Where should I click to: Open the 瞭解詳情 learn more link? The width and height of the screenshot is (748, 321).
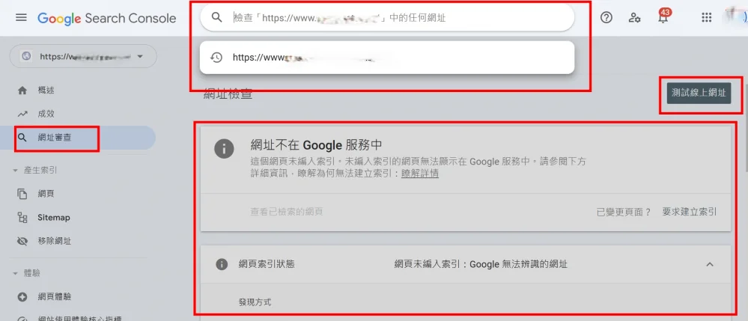click(x=420, y=174)
